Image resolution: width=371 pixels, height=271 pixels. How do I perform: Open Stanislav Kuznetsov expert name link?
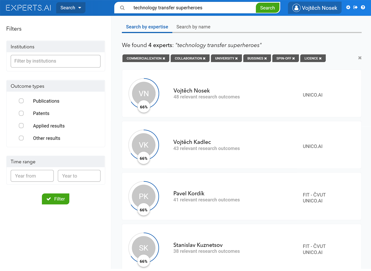pyautogui.click(x=198, y=245)
